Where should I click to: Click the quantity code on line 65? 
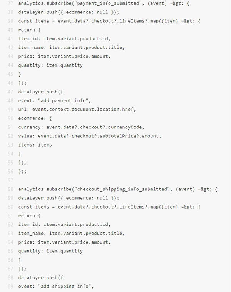tap(50, 251)
